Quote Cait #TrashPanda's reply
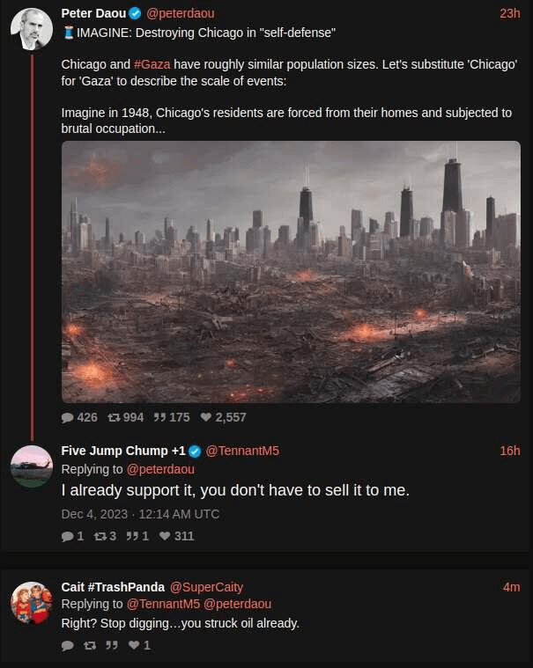Screen dimensions: 533x668 (112, 645)
